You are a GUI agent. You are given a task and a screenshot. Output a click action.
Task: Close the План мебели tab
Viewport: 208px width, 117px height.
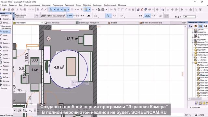[42, 23]
